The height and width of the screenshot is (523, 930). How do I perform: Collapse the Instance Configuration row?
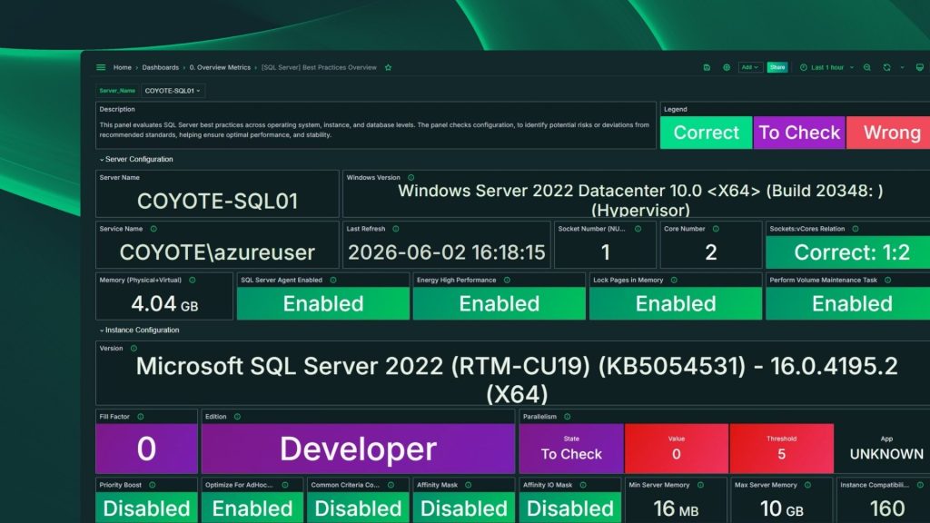tap(139, 331)
